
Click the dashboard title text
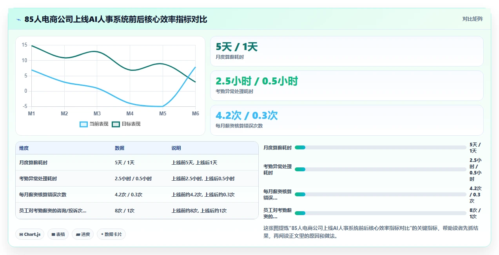coord(116,19)
